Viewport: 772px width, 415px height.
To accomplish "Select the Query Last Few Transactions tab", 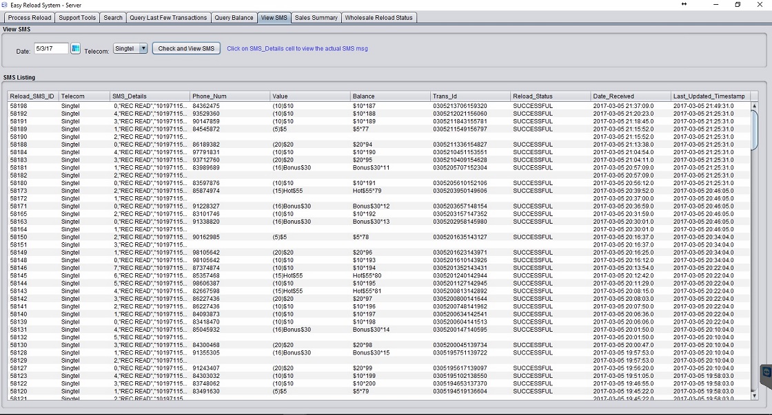I will (x=168, y=18).
